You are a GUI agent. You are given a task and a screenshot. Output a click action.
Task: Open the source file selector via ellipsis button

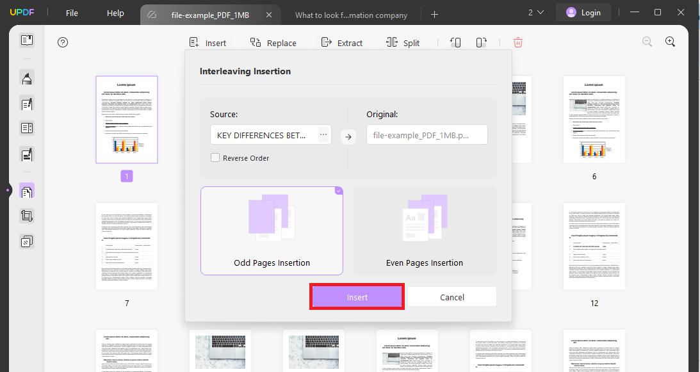323,134
